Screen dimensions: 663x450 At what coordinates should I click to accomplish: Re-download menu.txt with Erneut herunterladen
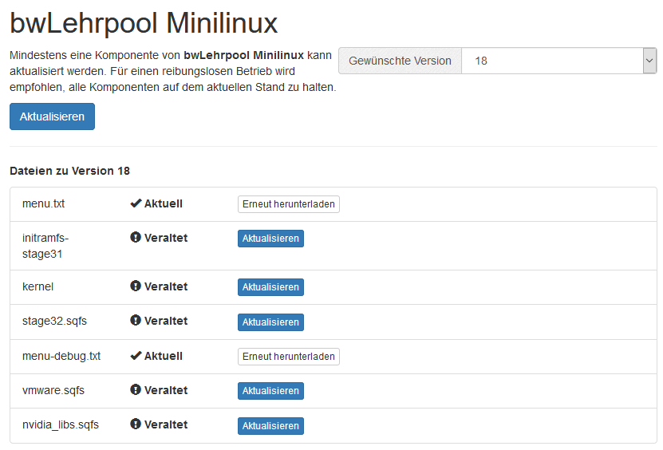[x=288, y=204]
